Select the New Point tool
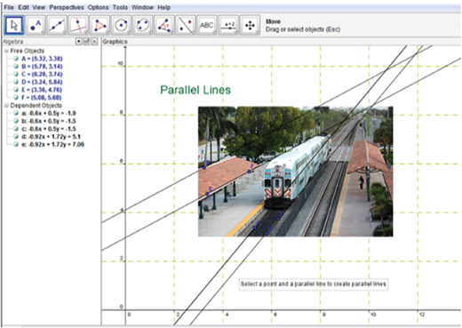 (36, 26)
